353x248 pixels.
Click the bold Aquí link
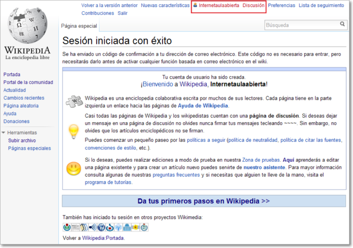click(x=288, y=160)
